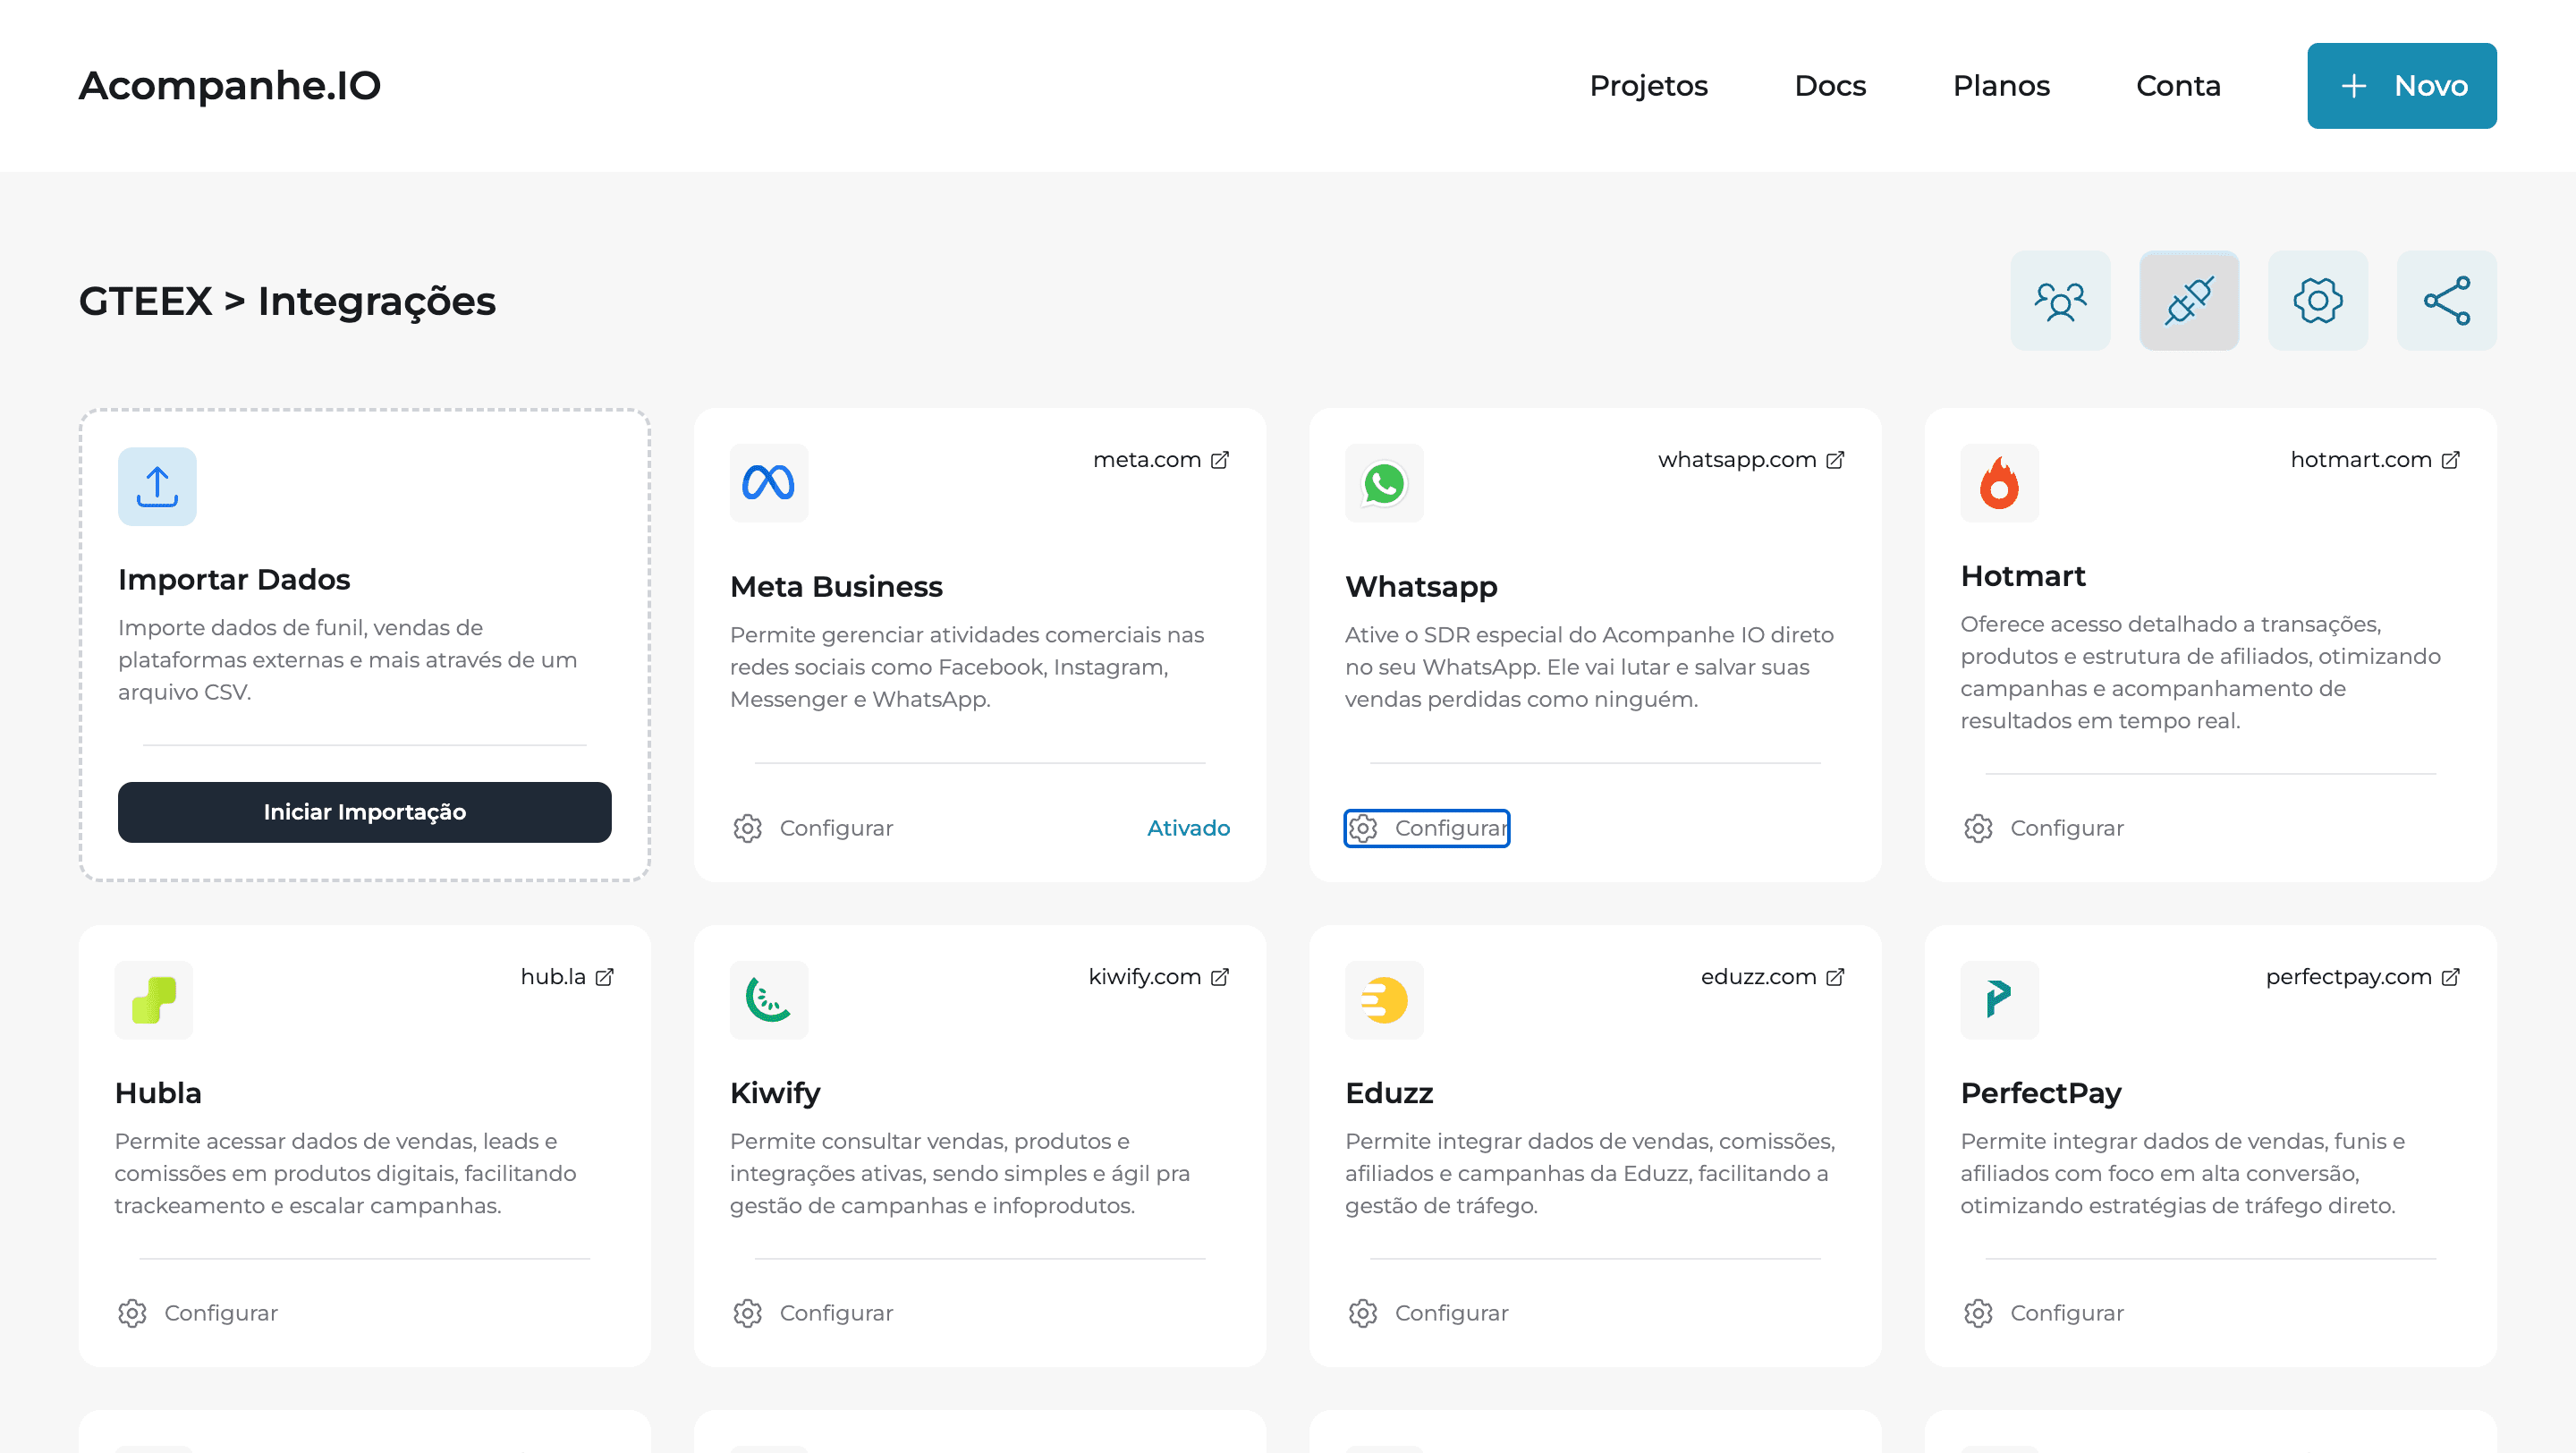Open the team members icon button

click(2060, 300)
